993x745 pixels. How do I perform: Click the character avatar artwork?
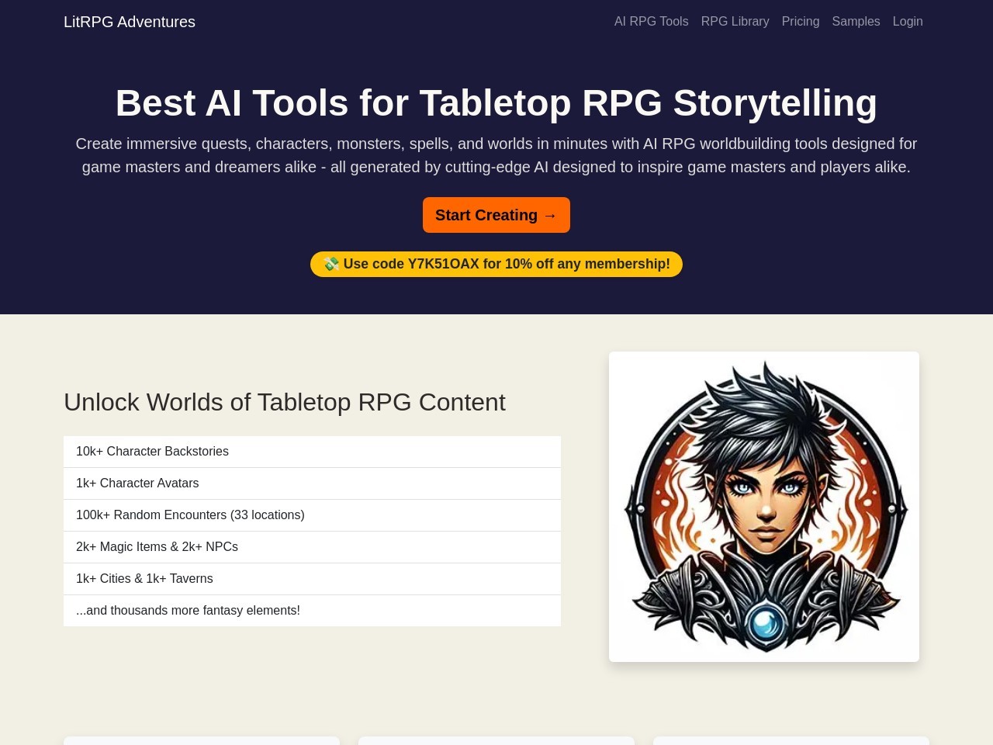pyautogui.click(x=764, y=506)
